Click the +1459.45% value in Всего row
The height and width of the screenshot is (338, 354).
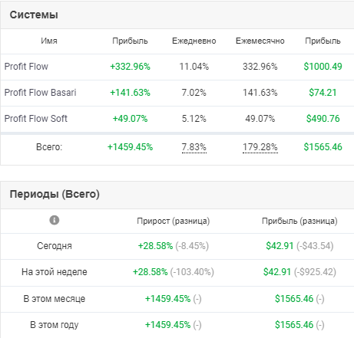(130, 147)
